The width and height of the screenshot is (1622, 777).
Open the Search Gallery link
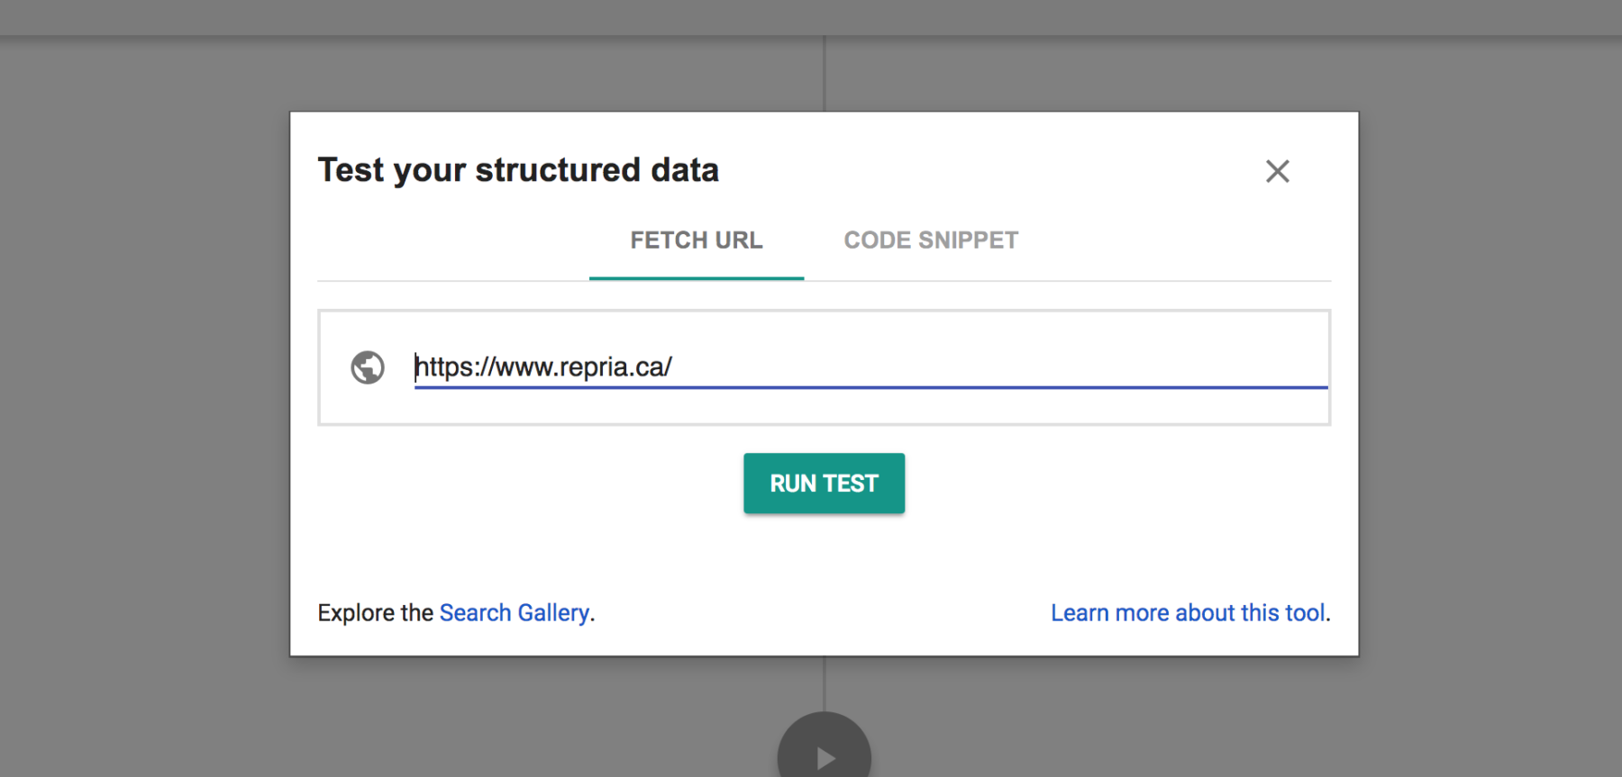(x=515, y=613)
